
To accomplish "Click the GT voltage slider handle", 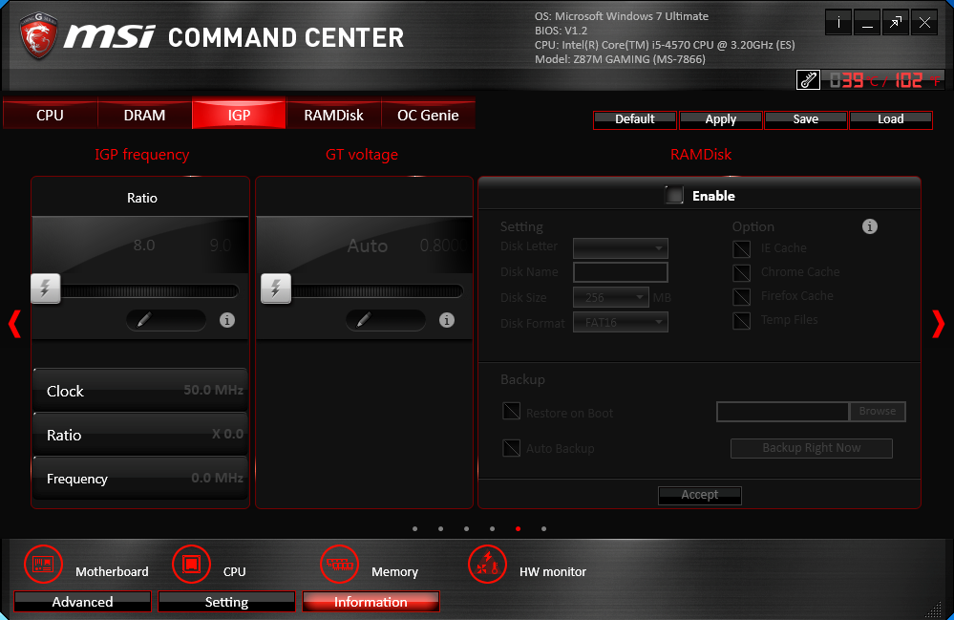I will (276, 289).
